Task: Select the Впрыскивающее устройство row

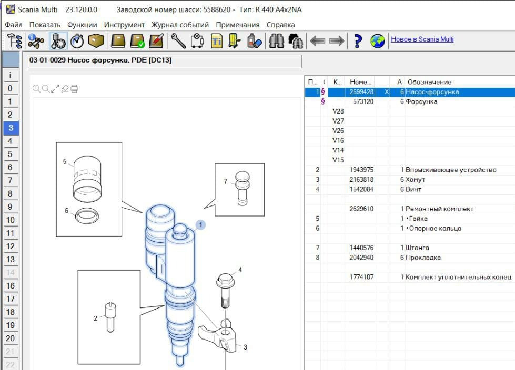Action: (451, 170)
